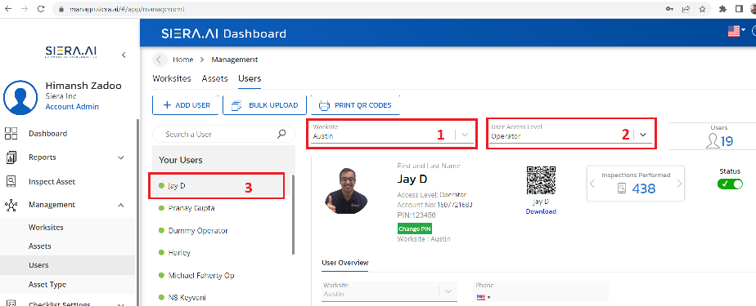Toggle the user Status switch
Image resolution: width=756 pixels, height=306 pixels.
click(730, 184)
